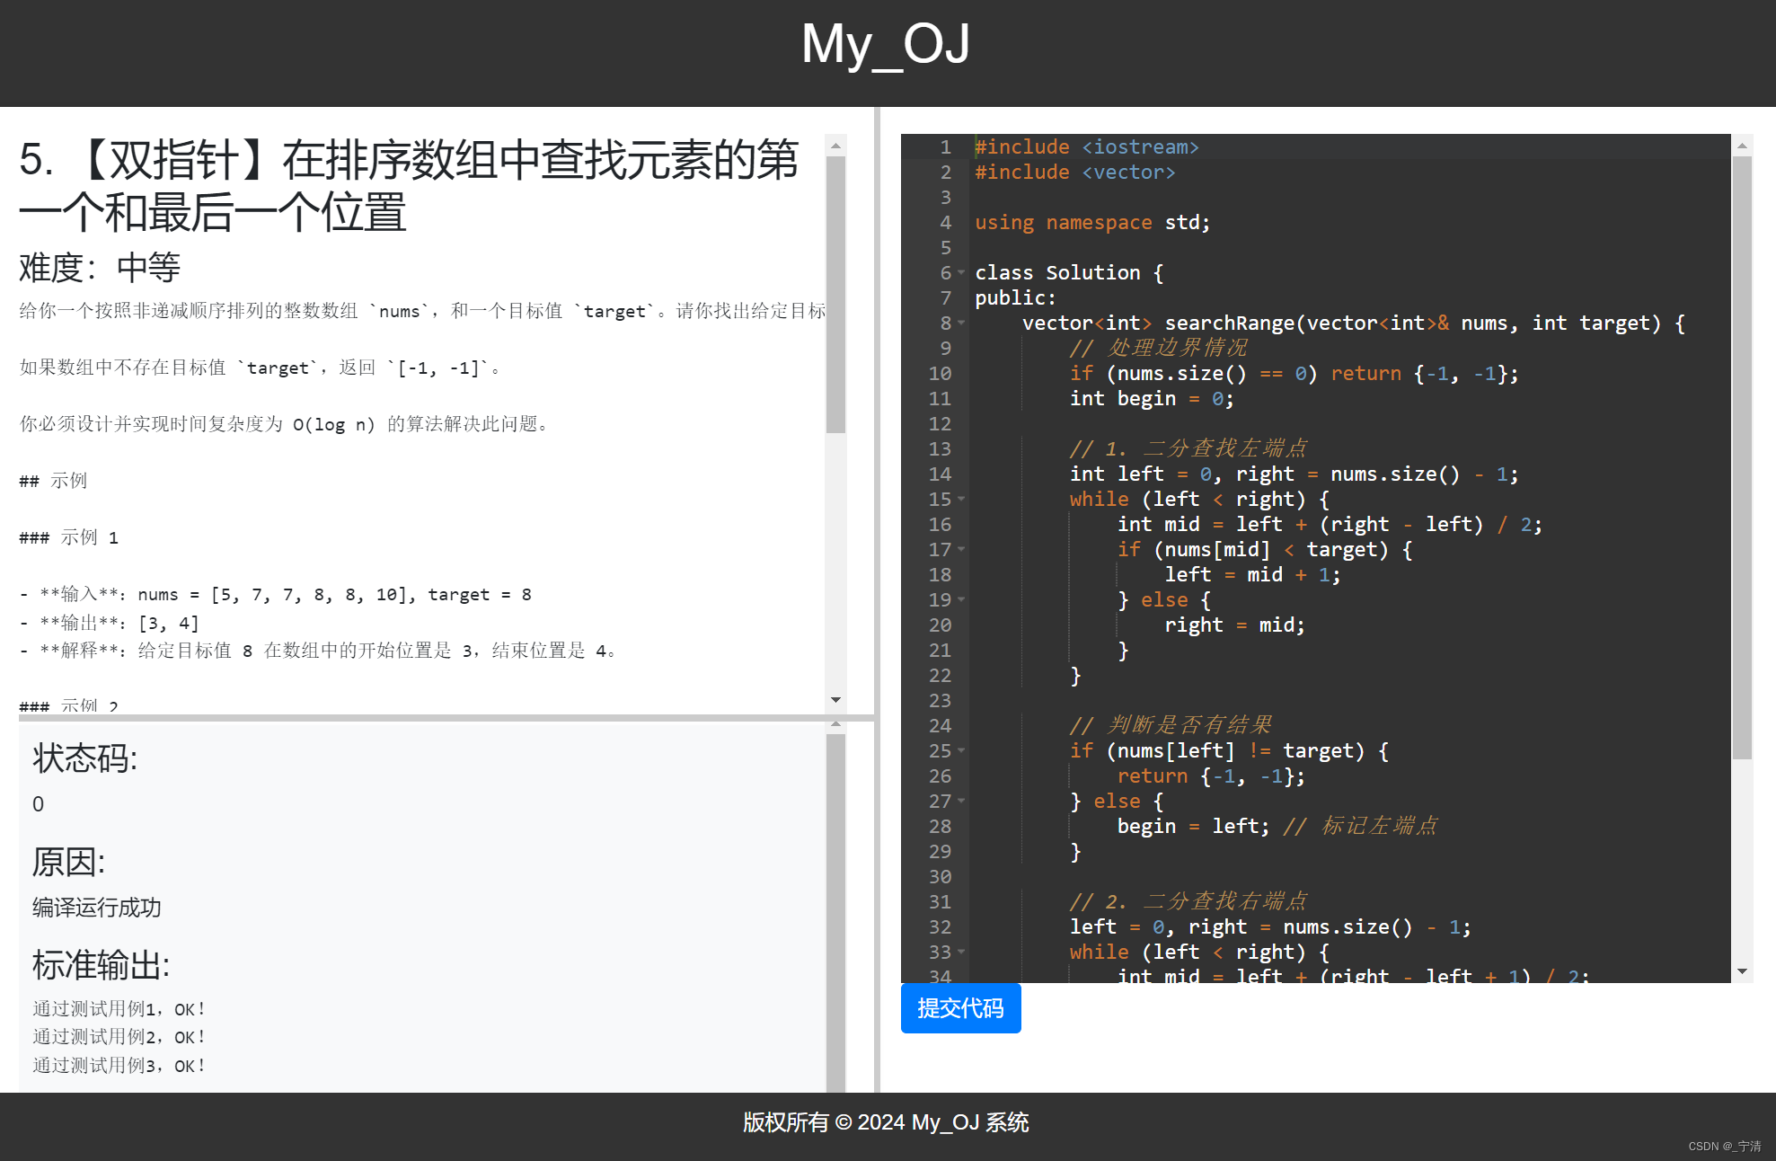
Task: Click the My_OJ header title
Action: pos(886,44)
